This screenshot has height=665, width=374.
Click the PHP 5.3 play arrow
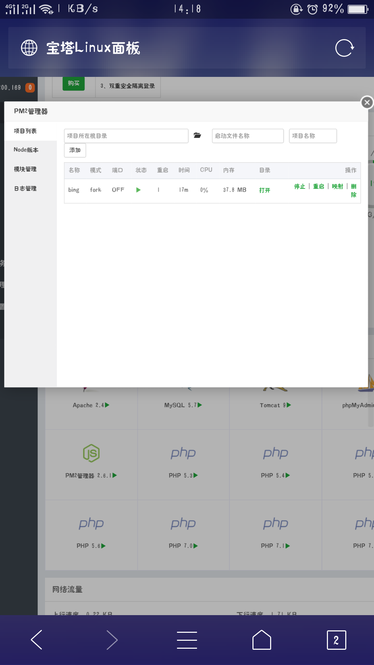click(196, 475)
